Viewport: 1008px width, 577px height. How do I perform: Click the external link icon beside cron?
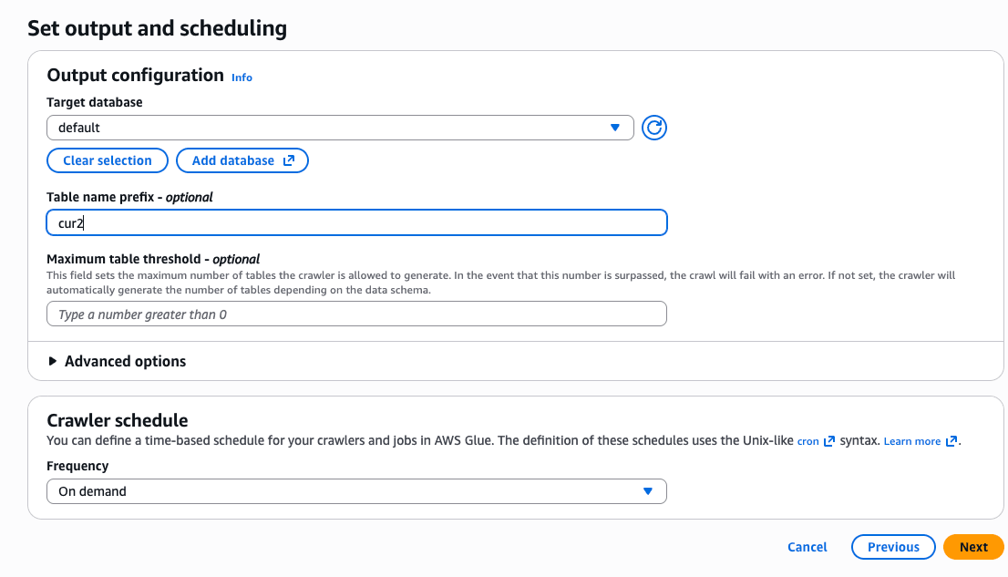828,441
